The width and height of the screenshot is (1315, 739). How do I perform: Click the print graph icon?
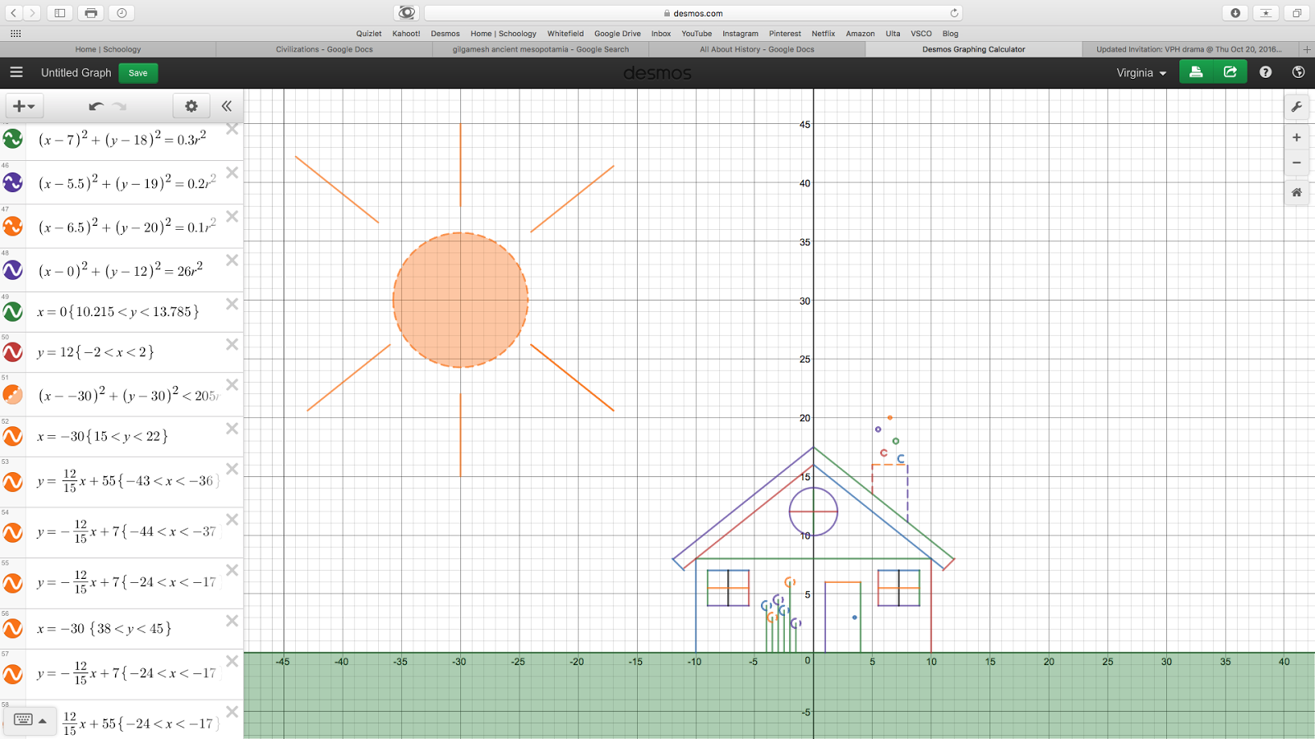coord(1196,72)
